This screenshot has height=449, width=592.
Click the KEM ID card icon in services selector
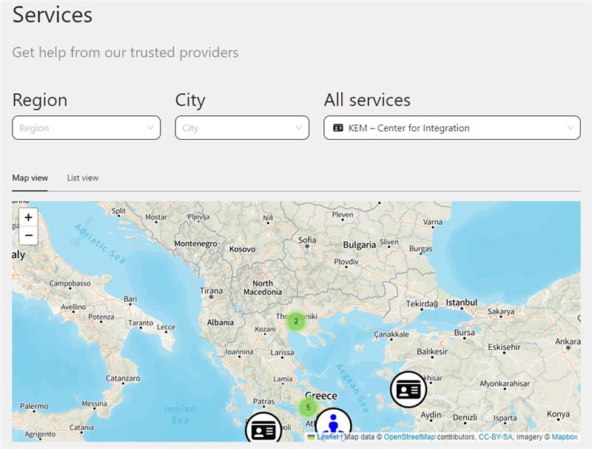[338, 128]
